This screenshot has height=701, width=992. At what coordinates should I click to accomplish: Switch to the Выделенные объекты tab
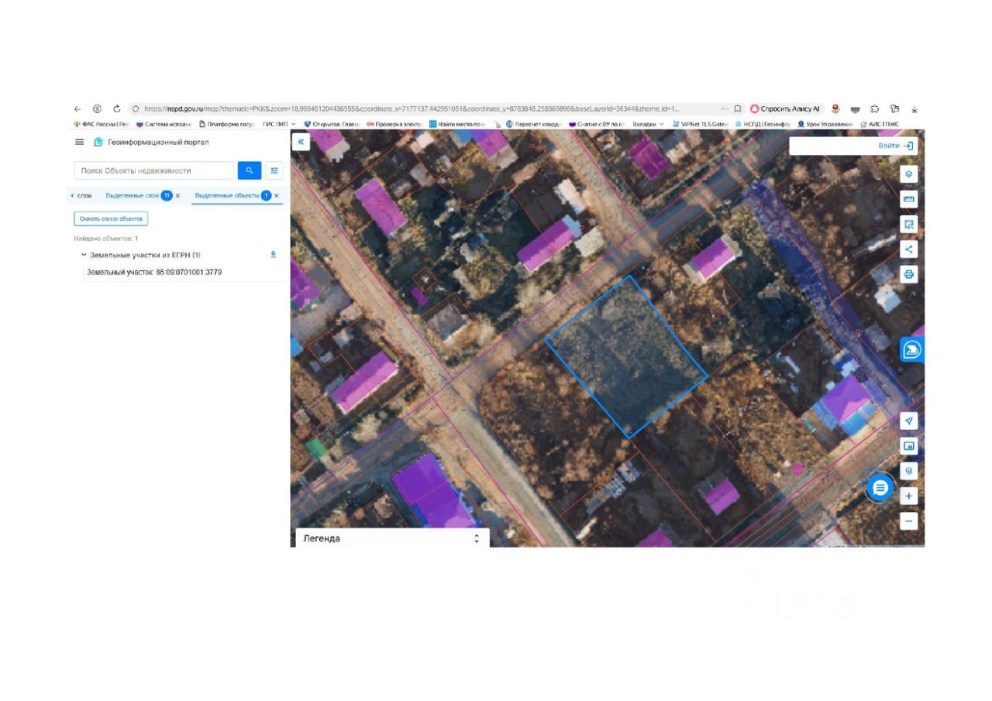point(227,196)
